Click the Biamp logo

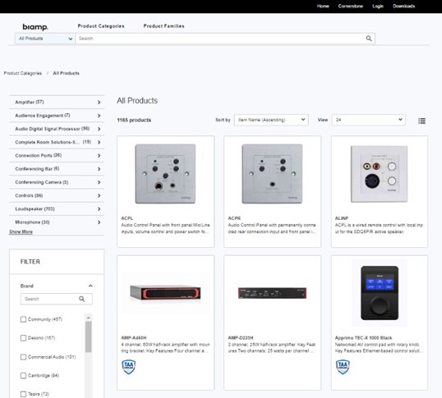tap(35, 27)
